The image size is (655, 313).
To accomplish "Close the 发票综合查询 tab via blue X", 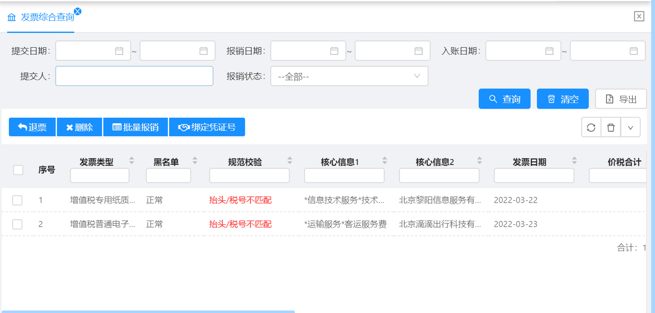I will pos(77,11).
